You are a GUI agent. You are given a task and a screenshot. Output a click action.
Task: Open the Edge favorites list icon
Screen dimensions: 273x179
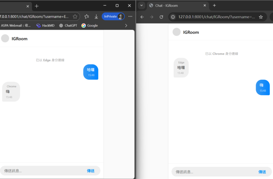(x=87, y=16)
